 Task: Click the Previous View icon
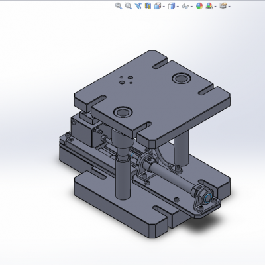[x=138, y=6]
